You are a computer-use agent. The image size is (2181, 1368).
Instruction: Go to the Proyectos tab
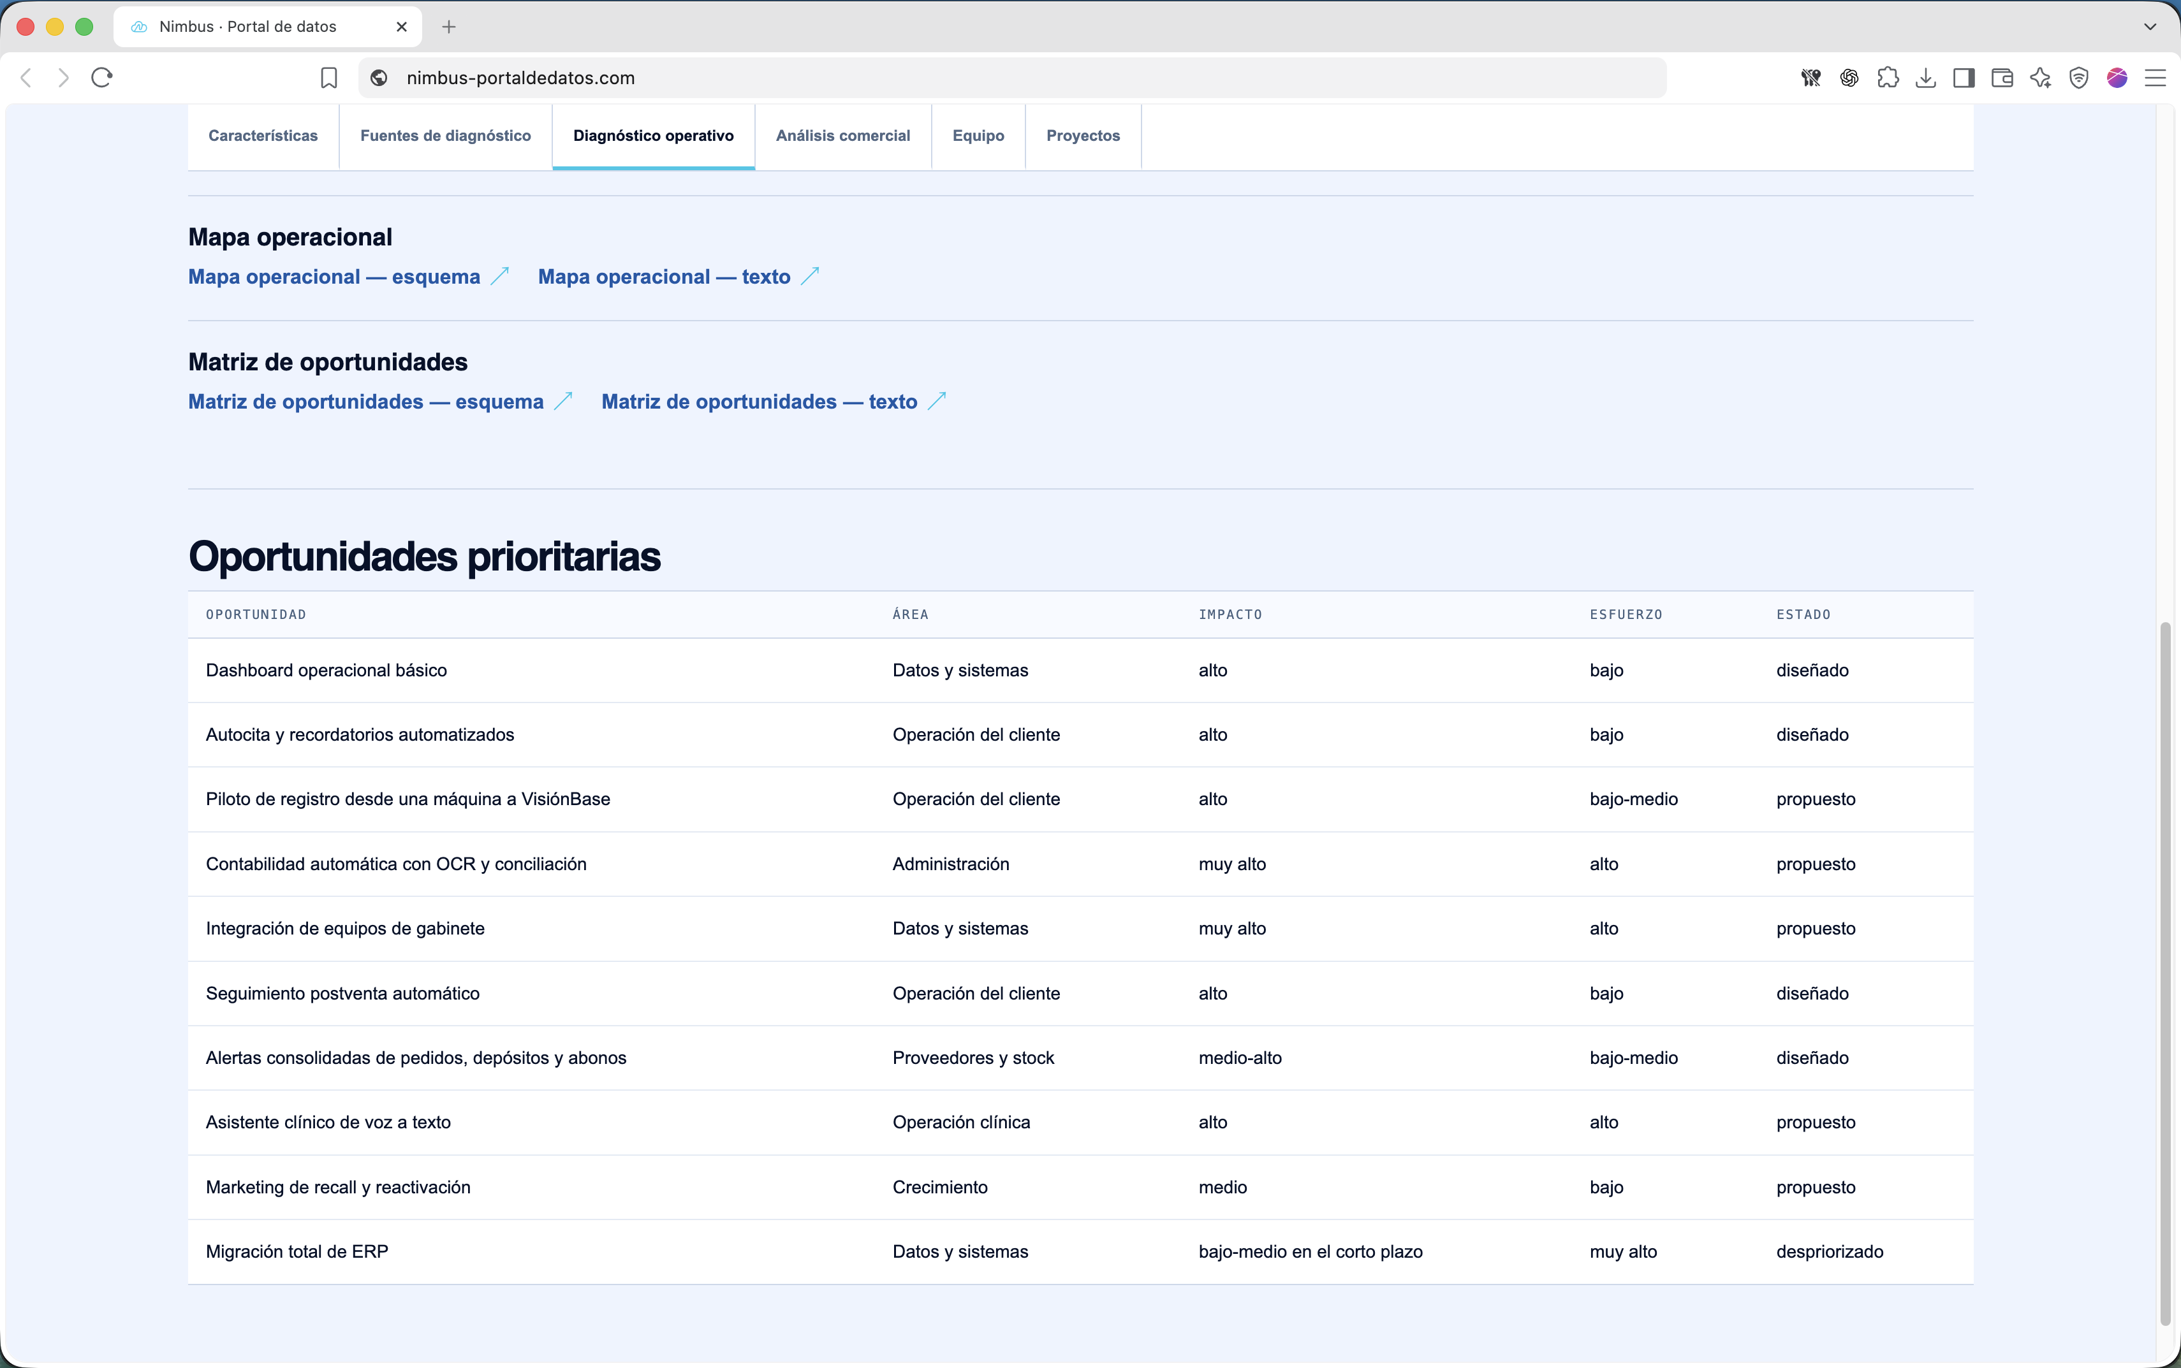(1083, 136)
